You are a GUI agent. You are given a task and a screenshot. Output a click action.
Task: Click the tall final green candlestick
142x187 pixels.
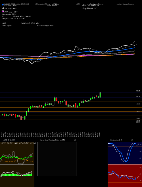(100, 95)
